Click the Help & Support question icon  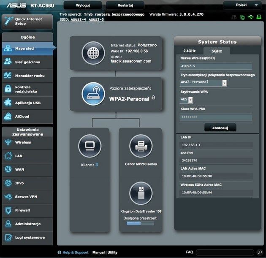pyautogui.click(x=59, y=253)
